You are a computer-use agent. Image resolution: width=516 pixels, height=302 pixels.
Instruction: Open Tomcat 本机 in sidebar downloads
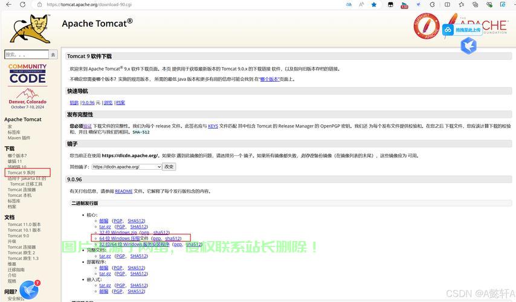click(x=20, y=195)
